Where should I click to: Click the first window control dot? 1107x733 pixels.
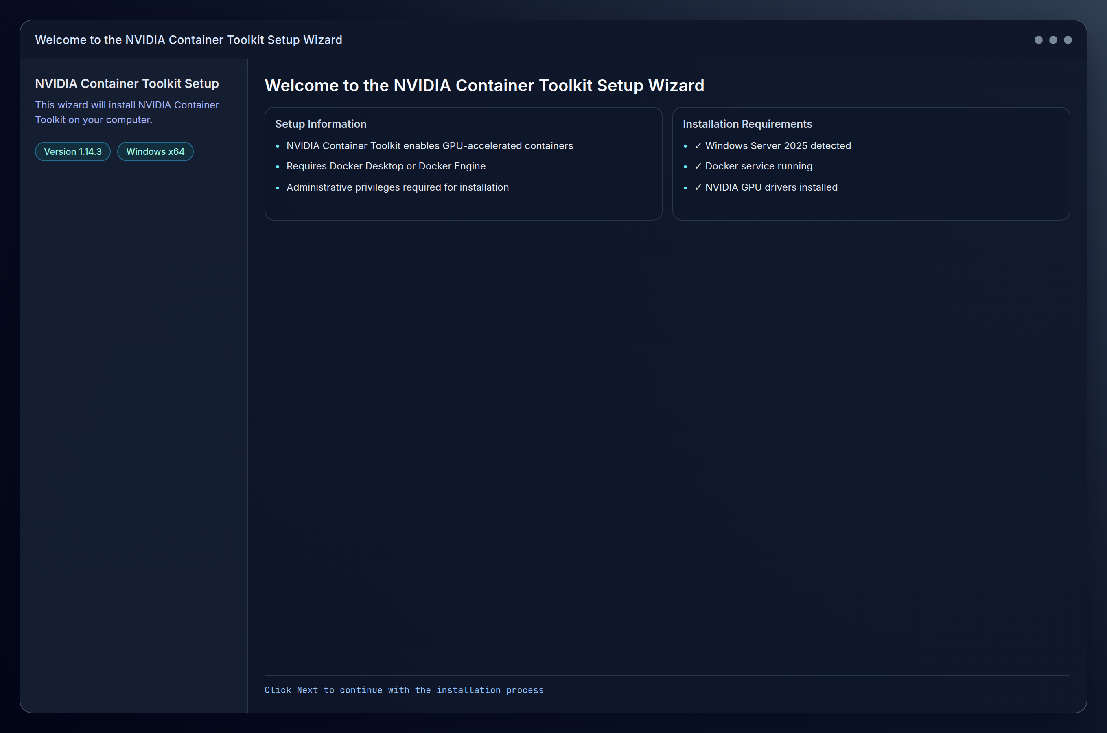click(1038, 40)
